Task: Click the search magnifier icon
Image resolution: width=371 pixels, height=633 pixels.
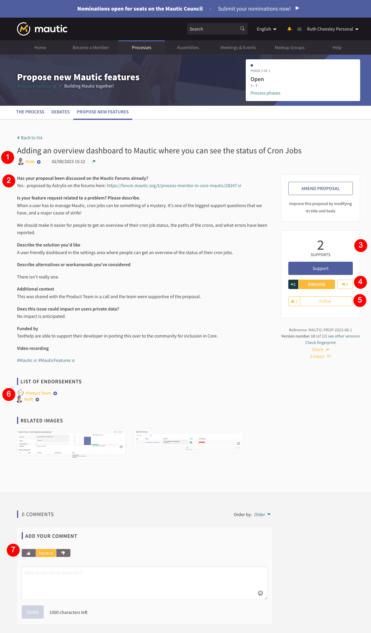Action: (242, 29)
